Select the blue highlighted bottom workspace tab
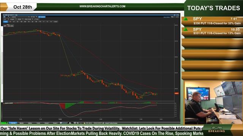This screenshot has width=243, height=136. click(x=13, y=123)
